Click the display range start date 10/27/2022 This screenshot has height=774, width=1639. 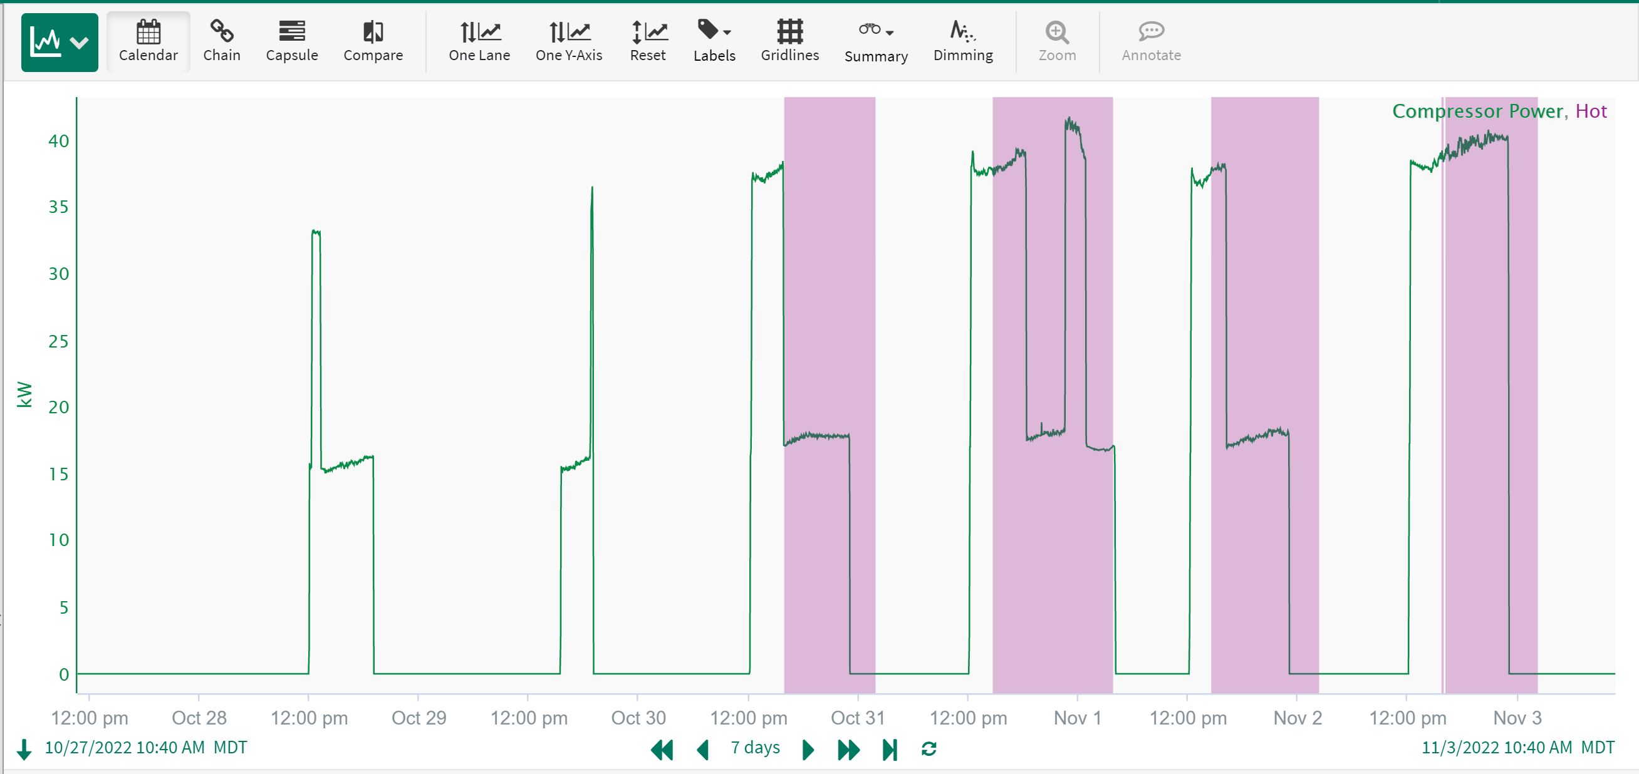coord(125,747)
